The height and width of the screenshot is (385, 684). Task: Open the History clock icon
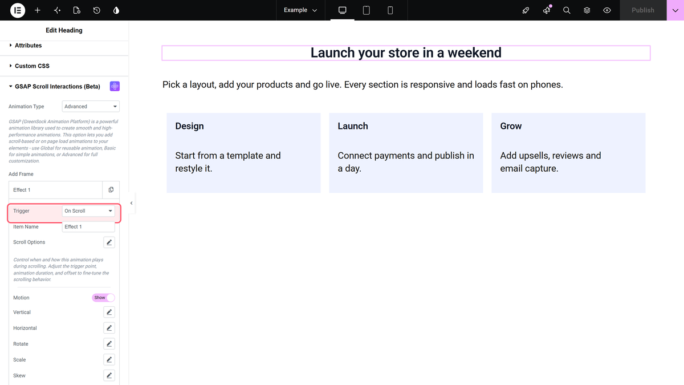point(97,10)
